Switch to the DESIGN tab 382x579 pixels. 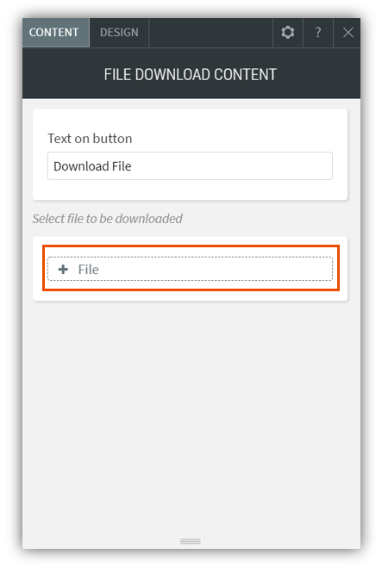119,33
